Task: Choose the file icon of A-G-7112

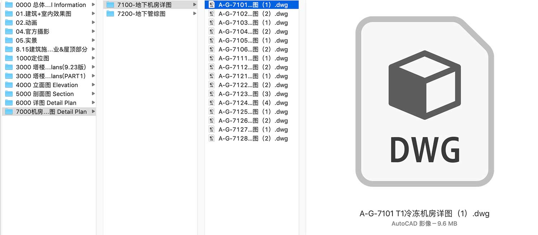Action: point(212,67)
